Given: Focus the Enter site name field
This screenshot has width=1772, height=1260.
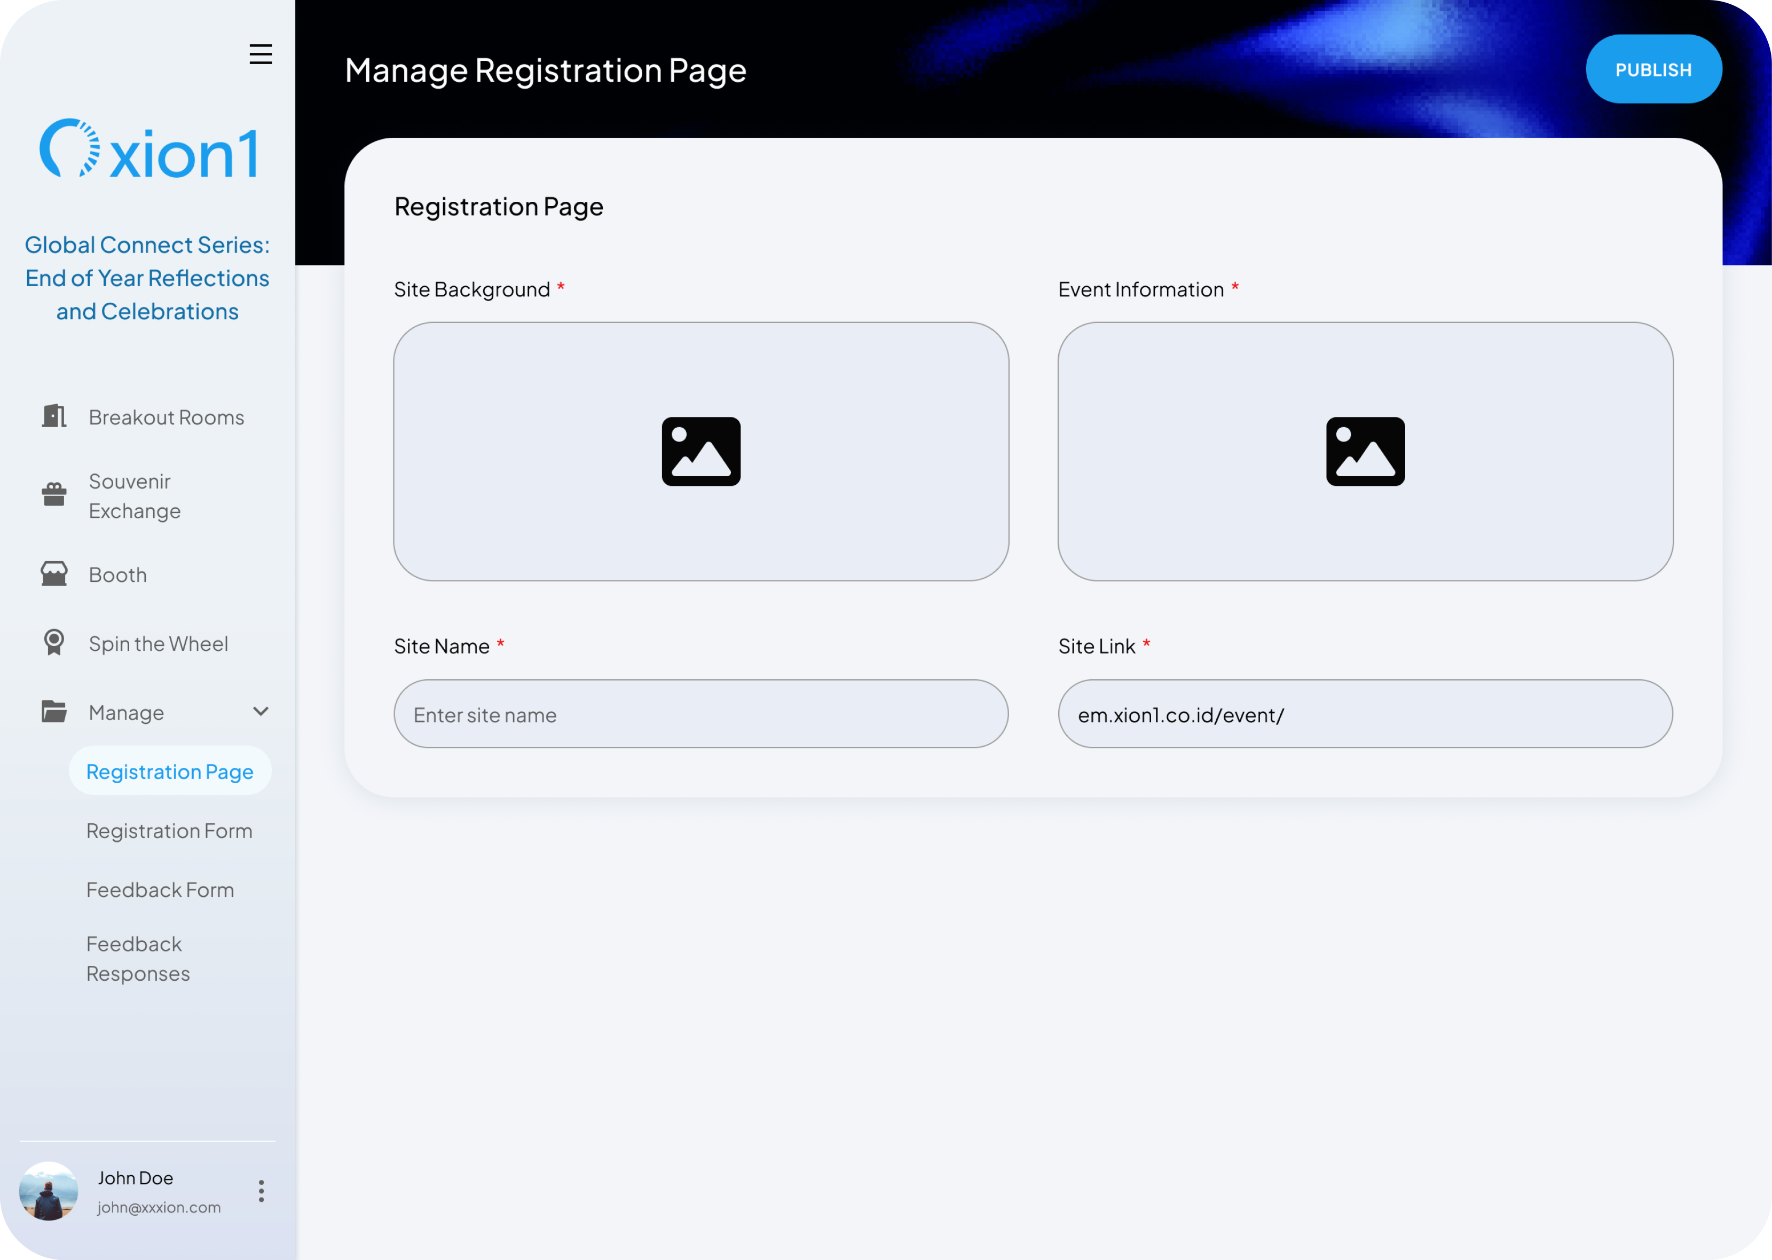Looking at the screenshot, I should point(700,714).
